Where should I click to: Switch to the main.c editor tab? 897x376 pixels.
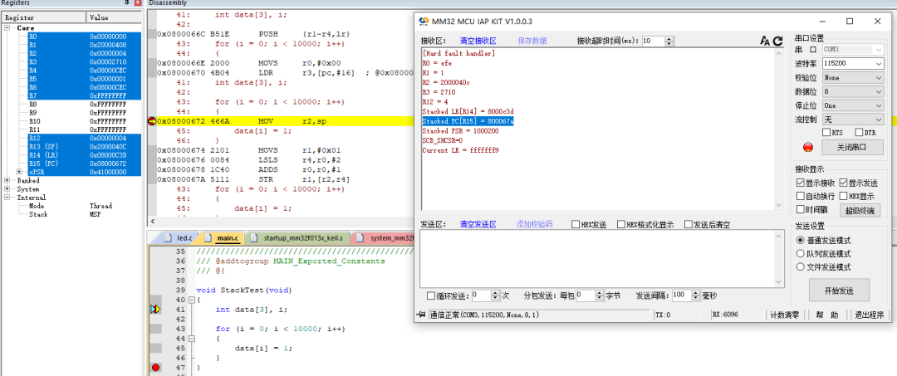click(222, 237)
